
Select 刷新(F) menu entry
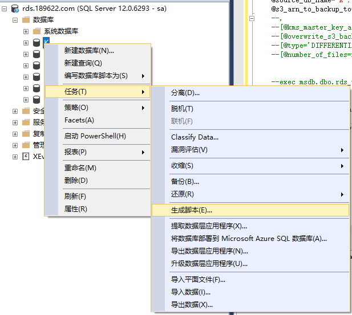(98, 197)
